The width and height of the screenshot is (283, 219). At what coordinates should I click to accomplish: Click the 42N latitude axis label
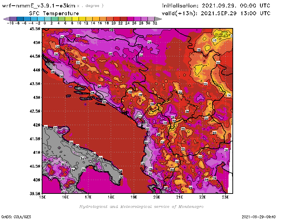click(36, 125)
